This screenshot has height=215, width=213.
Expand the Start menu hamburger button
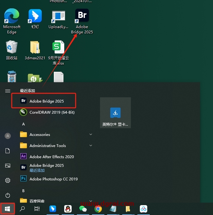[8, 91]
